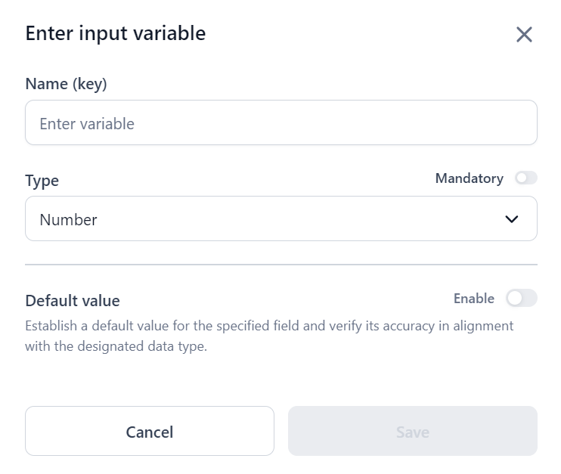561x474 pixels.
Task: Click the Enter variable placeholder text
Action: (x=86, y=124)
